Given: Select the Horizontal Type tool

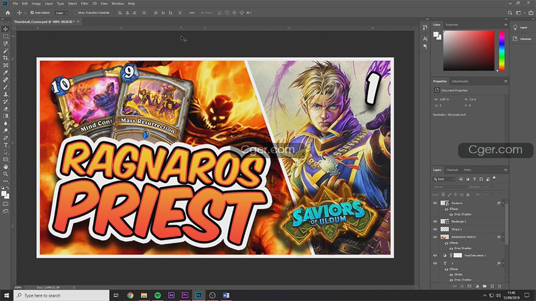Looking at the screenshot, I should pyautogui.click(x=5, y=145).
